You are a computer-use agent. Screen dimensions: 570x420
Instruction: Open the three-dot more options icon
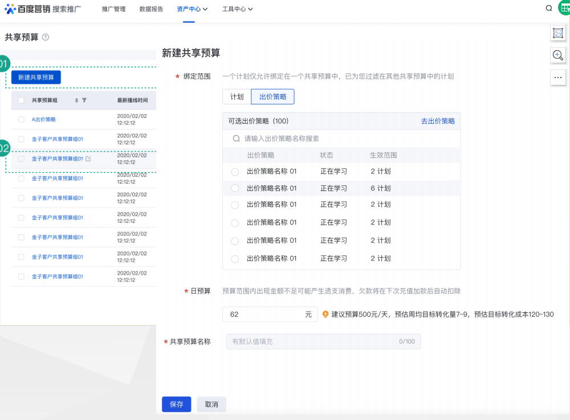[x=558, y=78]
